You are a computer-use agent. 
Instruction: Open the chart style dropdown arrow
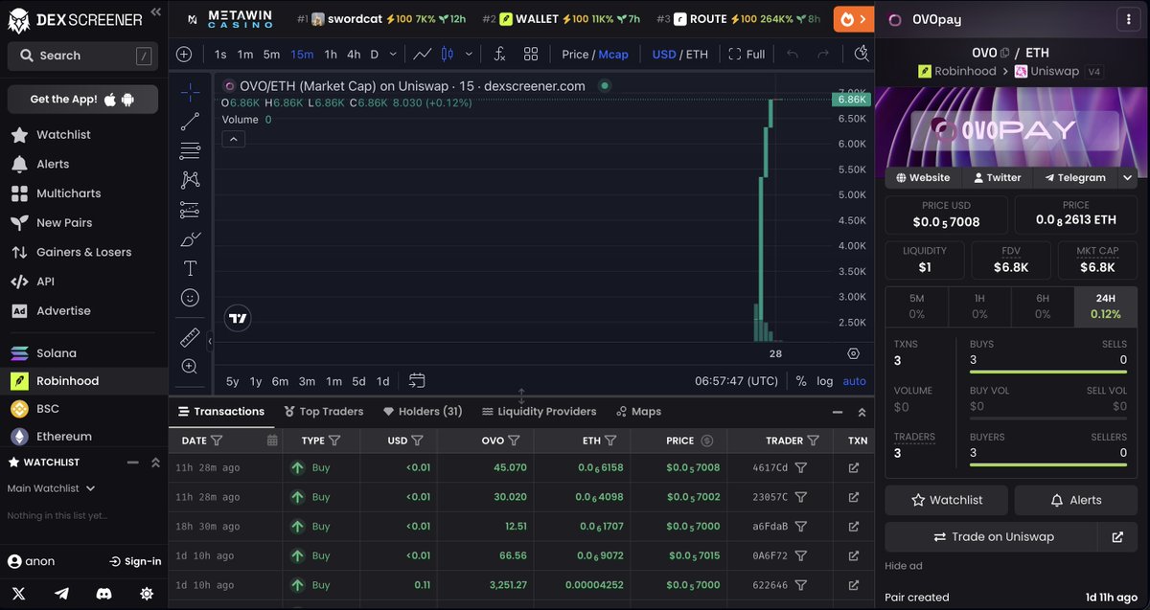(x=468, y=55)
